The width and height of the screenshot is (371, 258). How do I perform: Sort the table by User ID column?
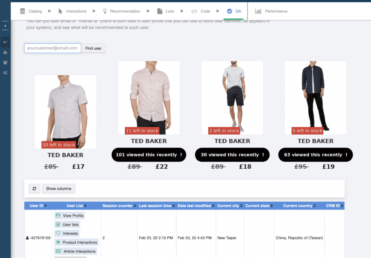click(38, 206)
